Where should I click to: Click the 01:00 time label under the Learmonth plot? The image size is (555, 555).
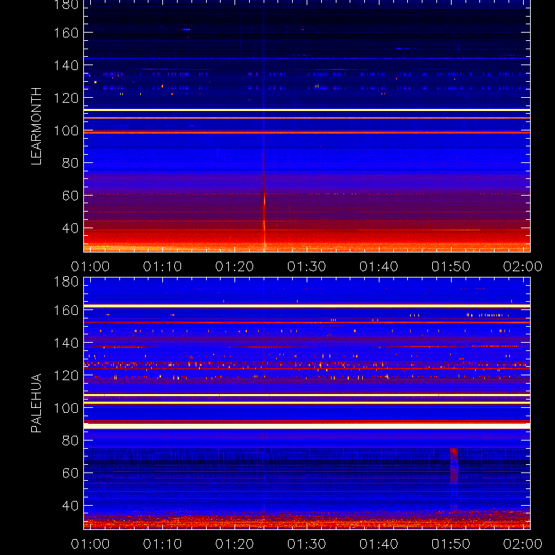click(x=90, y=266)
